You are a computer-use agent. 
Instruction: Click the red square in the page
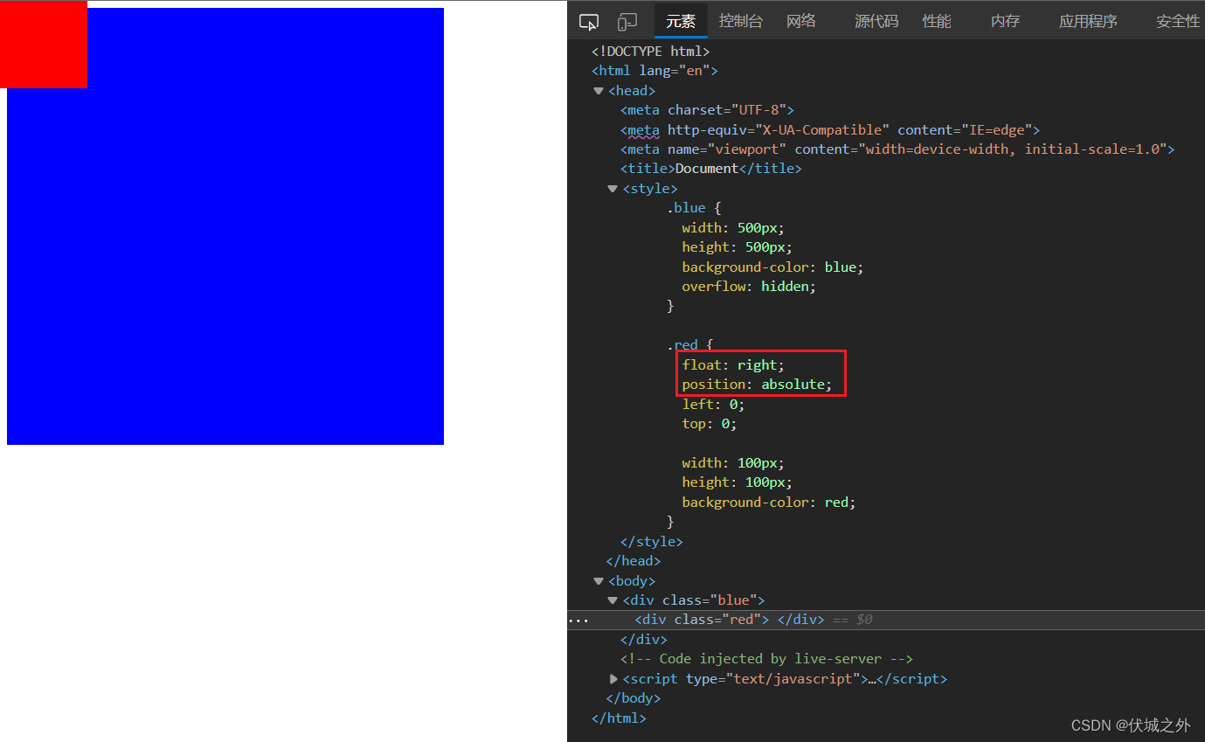44,45
